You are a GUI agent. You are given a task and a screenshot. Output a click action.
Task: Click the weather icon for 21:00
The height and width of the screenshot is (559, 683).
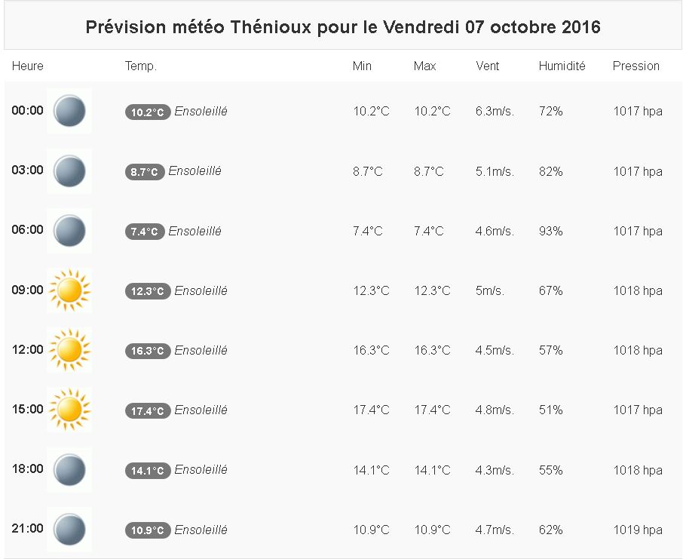click(x=69, y=529)
